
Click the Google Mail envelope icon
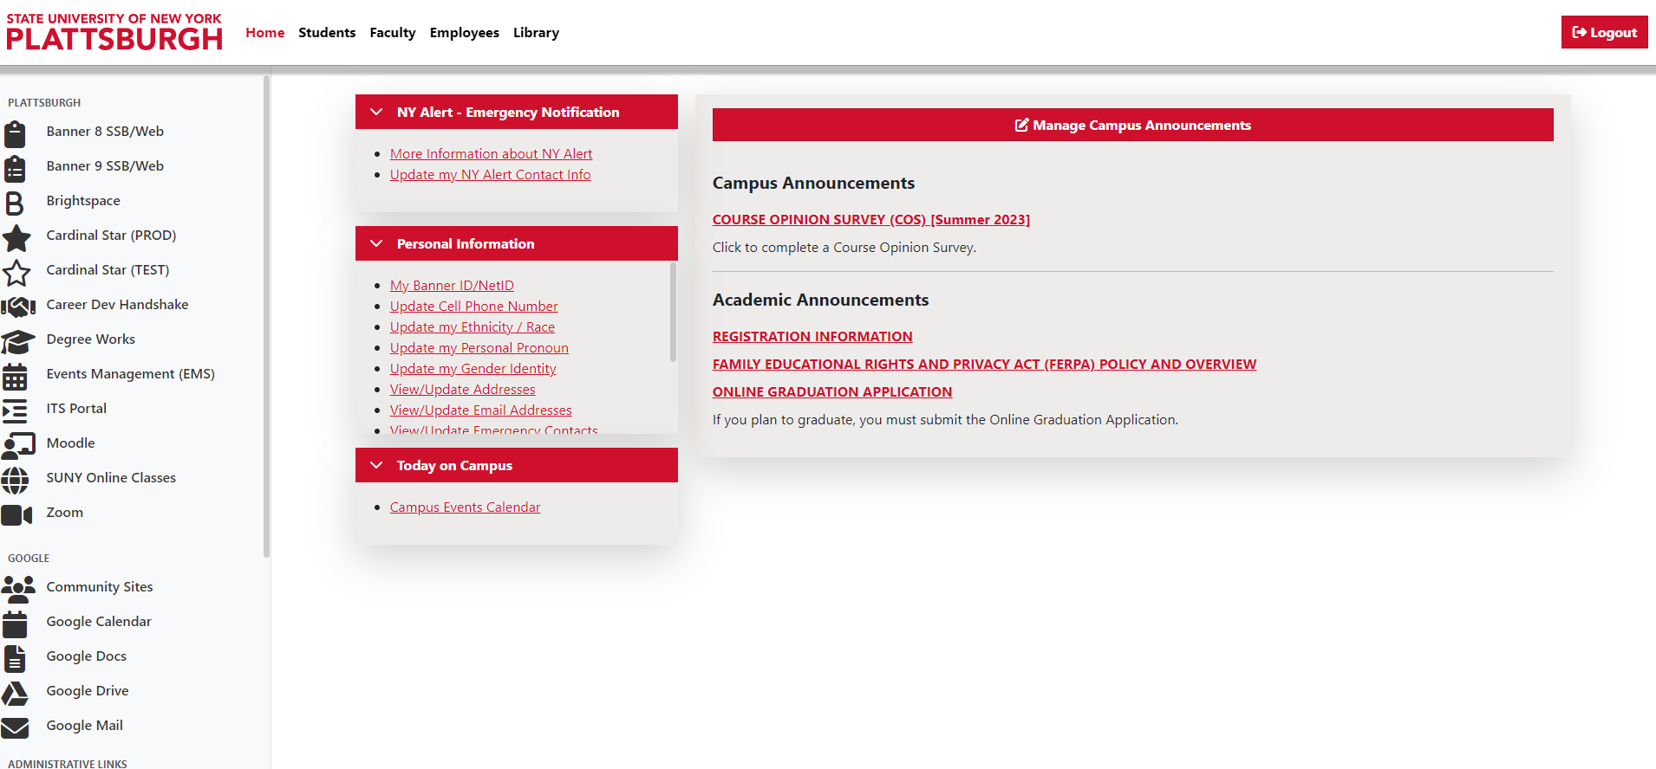tap(15, 728)
